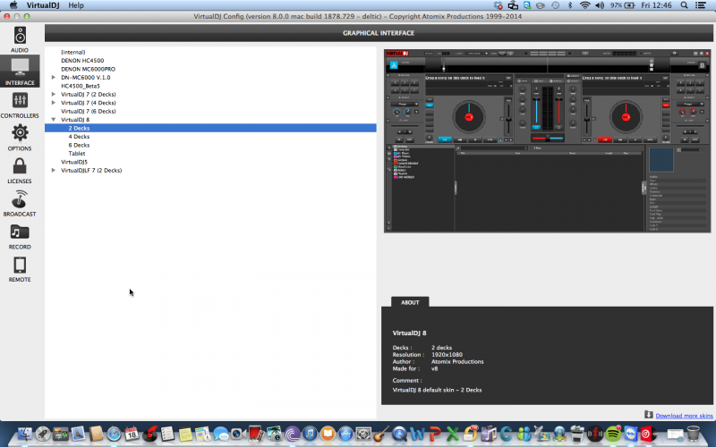Open iTunes from the Dock
This screenshot has height=447, width=716.
pyautogui.click(x=310, y=434)
